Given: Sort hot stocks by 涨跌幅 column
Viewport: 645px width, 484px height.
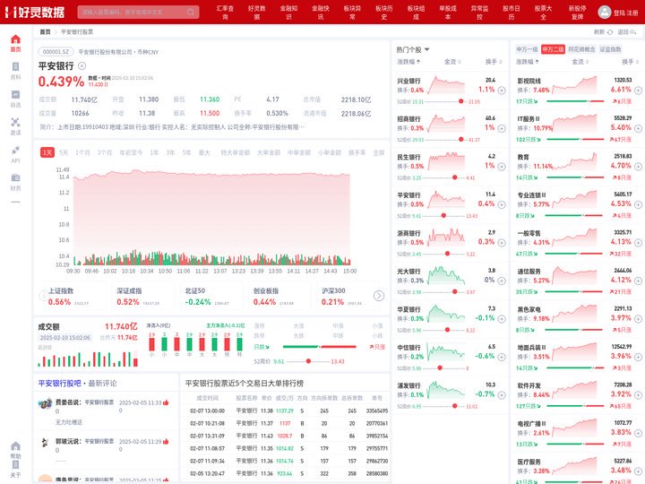Looking at the screenshot, I should pyautogui.click(x=408, y=62).
